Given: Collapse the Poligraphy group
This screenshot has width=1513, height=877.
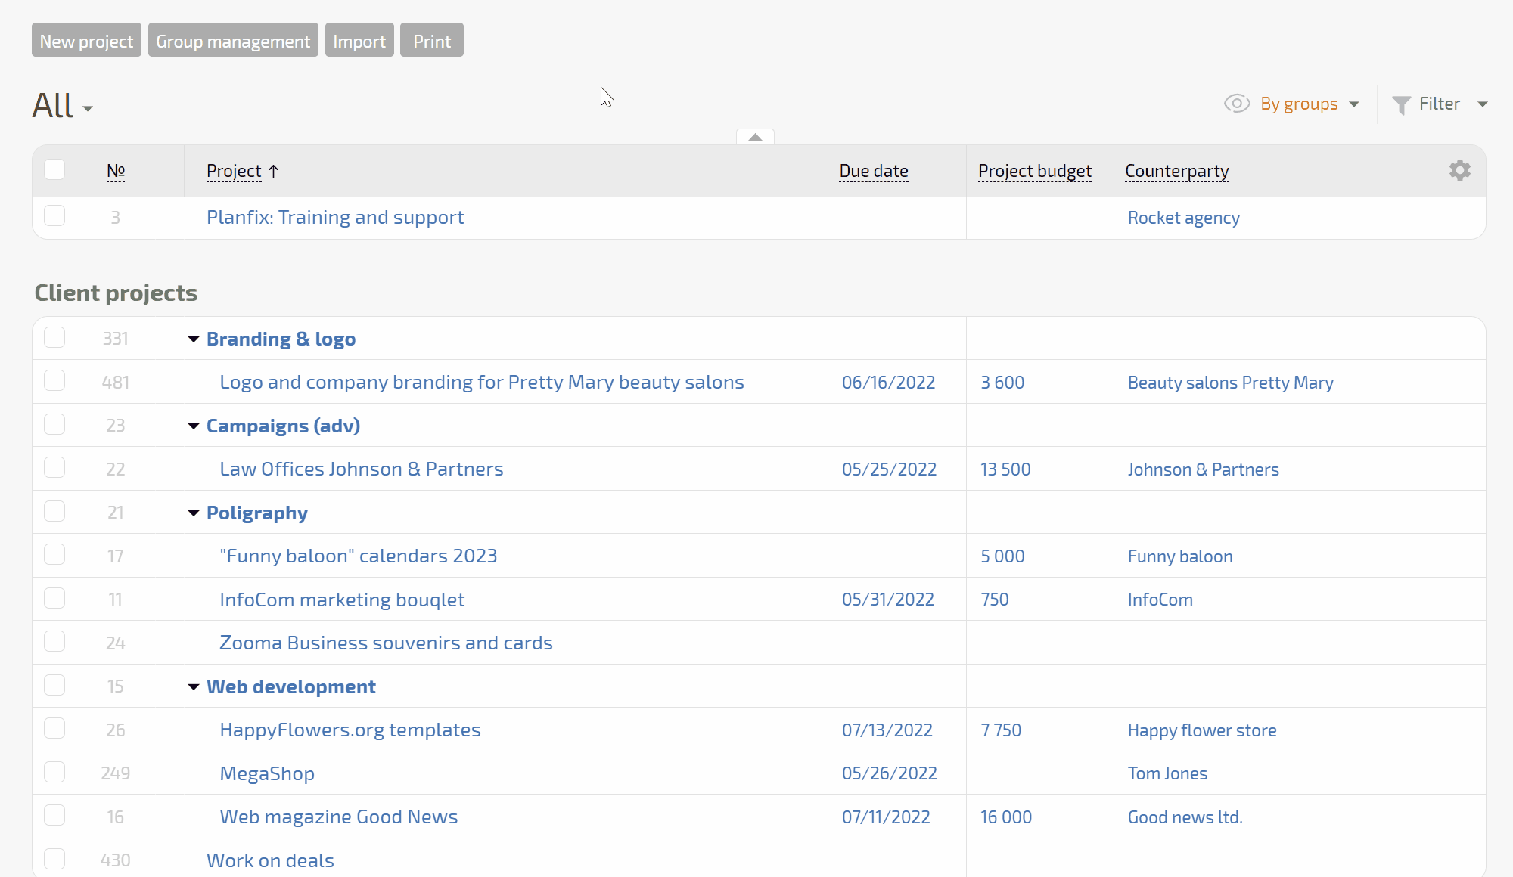Looking at the screenshot, I should click(x=192, y=513).
